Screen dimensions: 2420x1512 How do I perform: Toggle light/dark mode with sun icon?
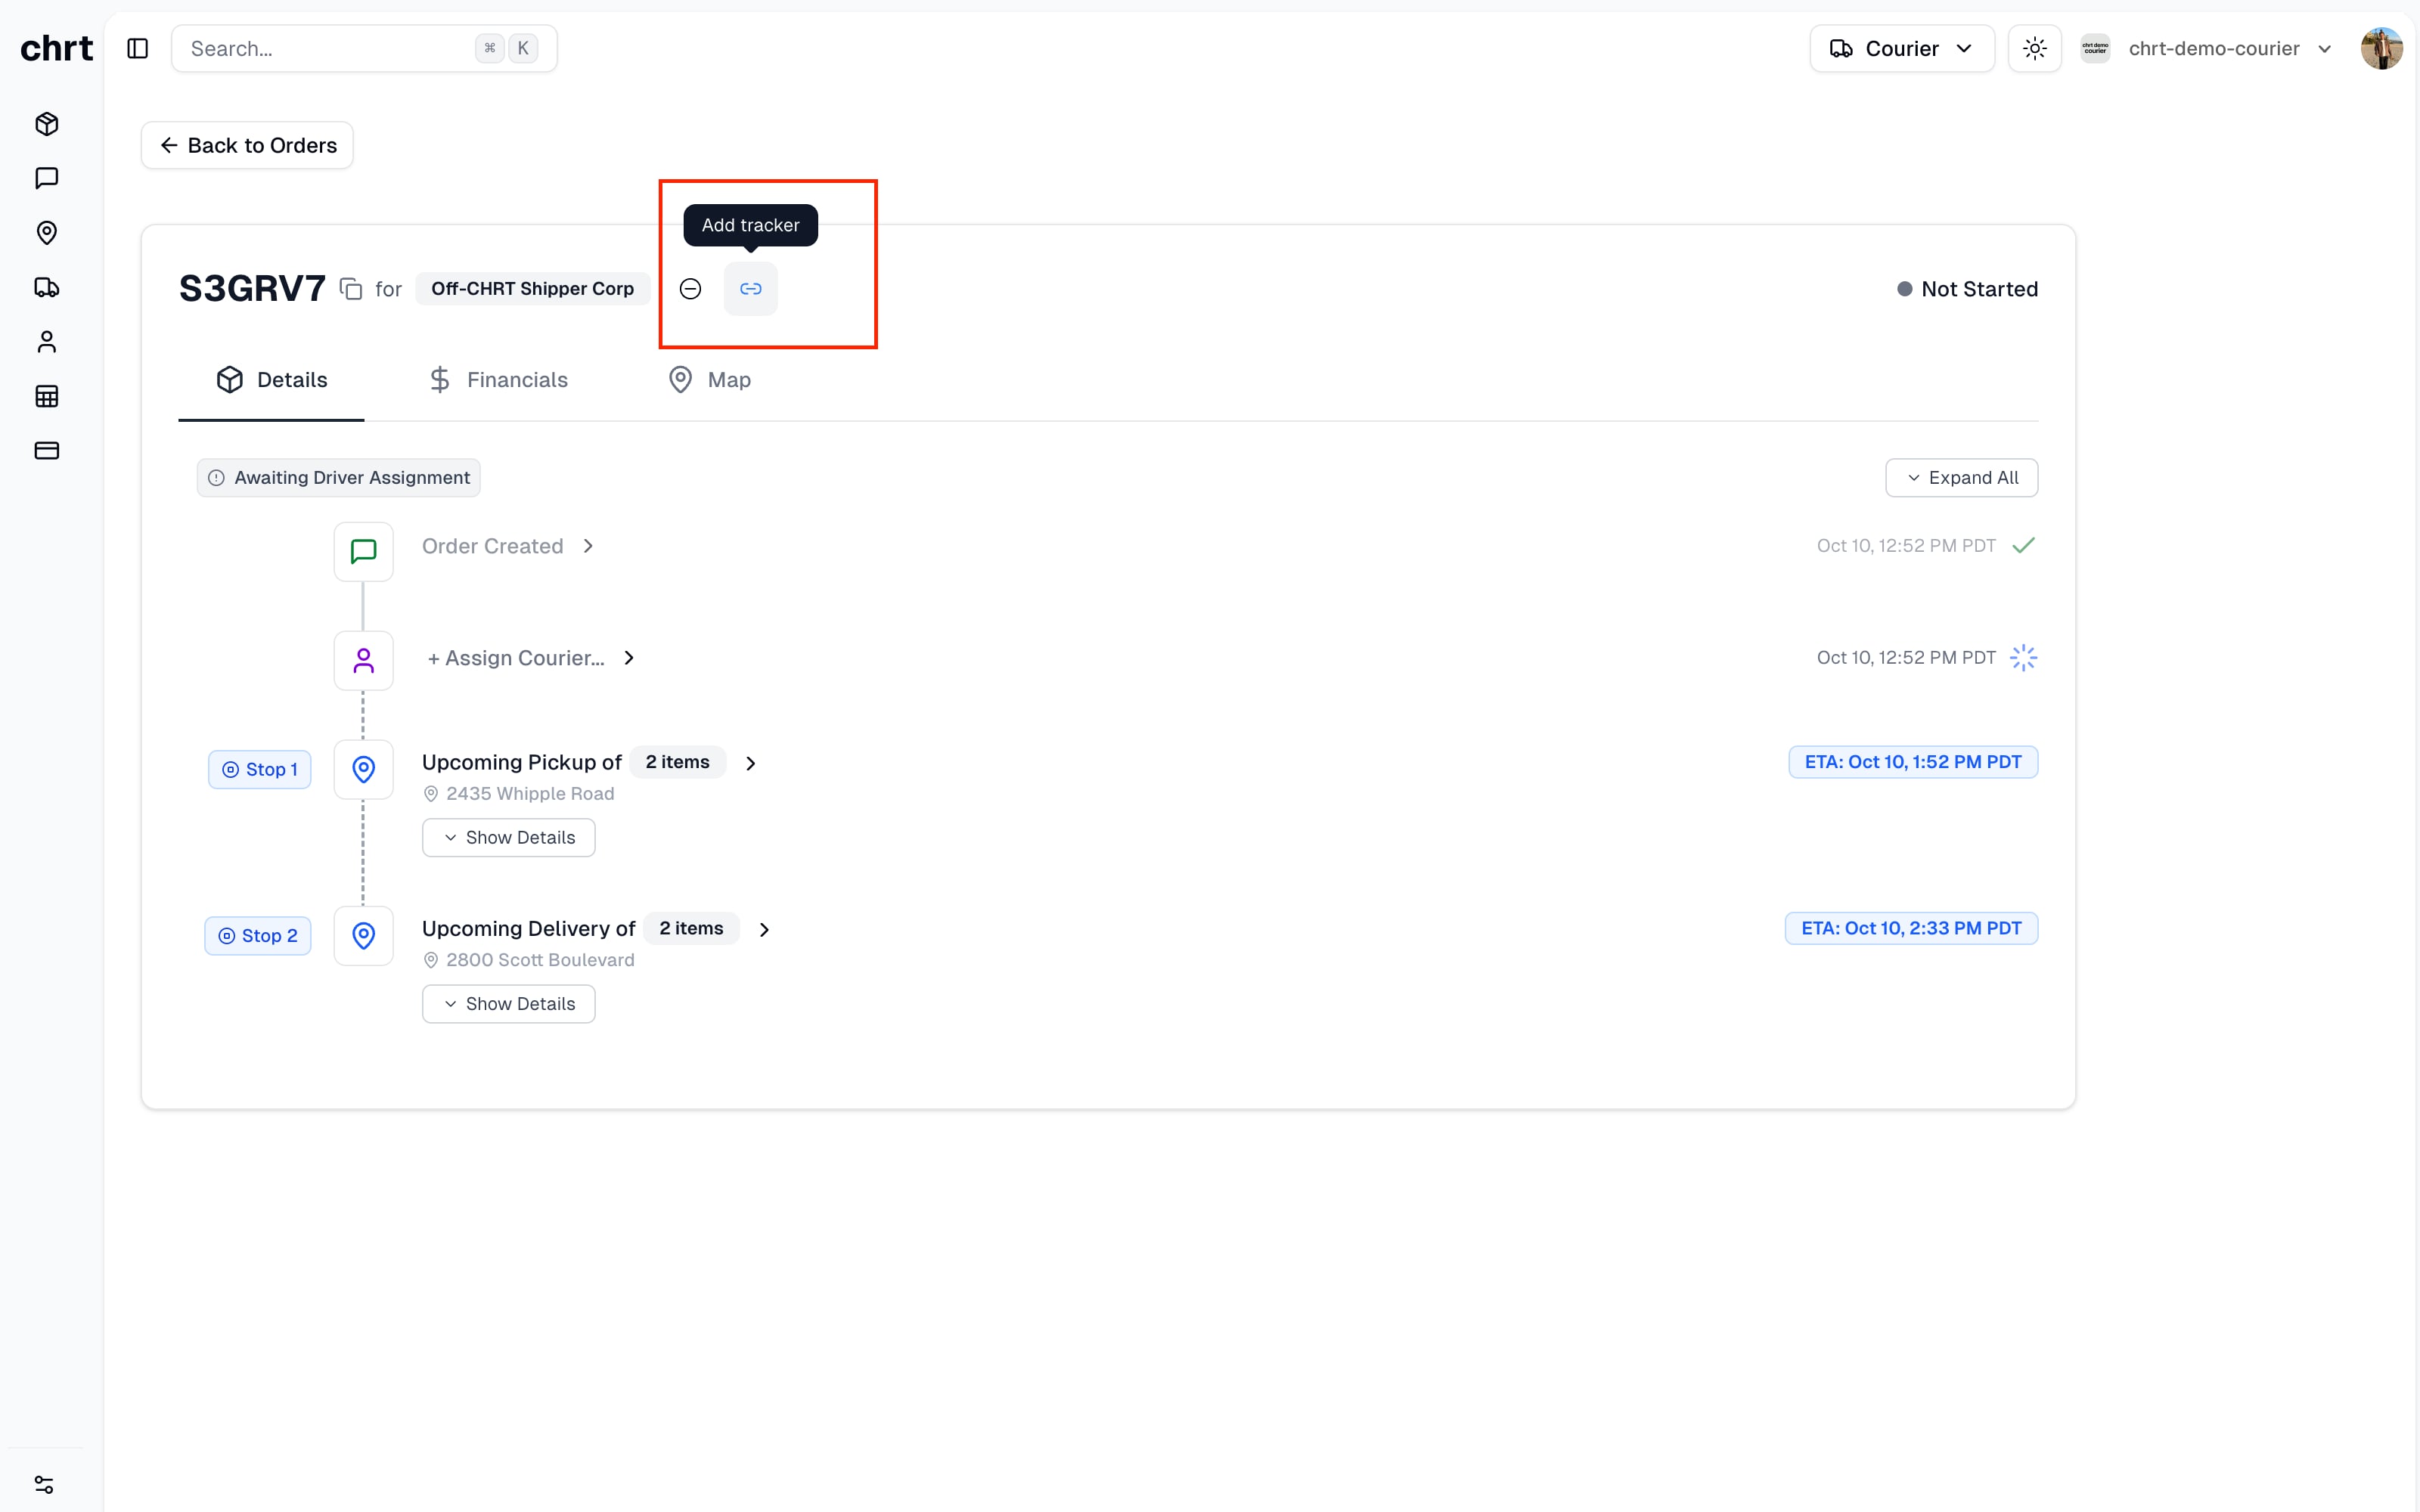pyautogui.click(x=2035, y=47)
